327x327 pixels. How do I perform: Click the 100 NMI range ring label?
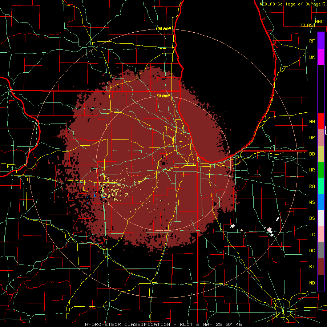pyautogui.click(x=163, y=29)
